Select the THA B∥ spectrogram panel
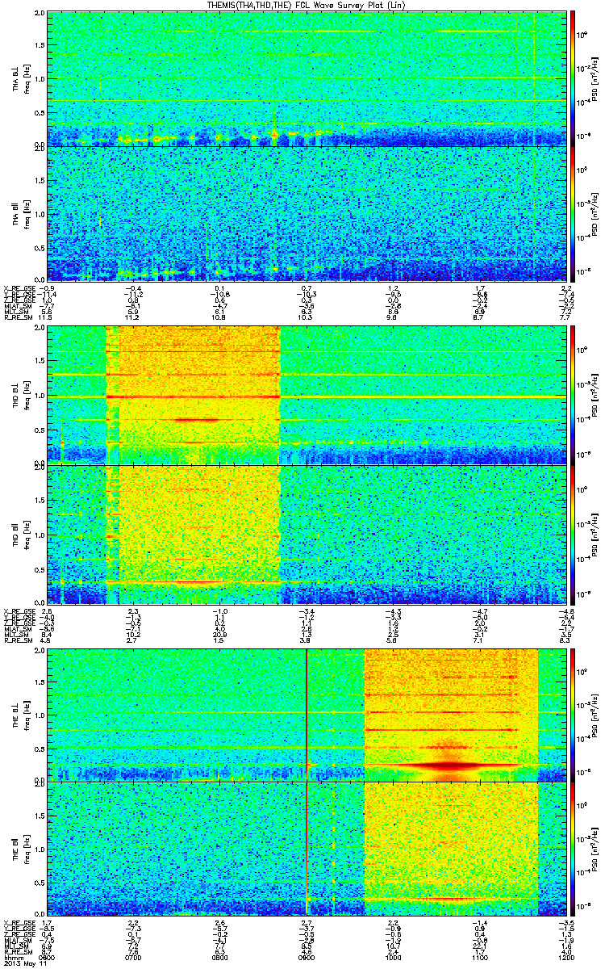The width and height of the screenshot is (605, 969). point(306,214)
